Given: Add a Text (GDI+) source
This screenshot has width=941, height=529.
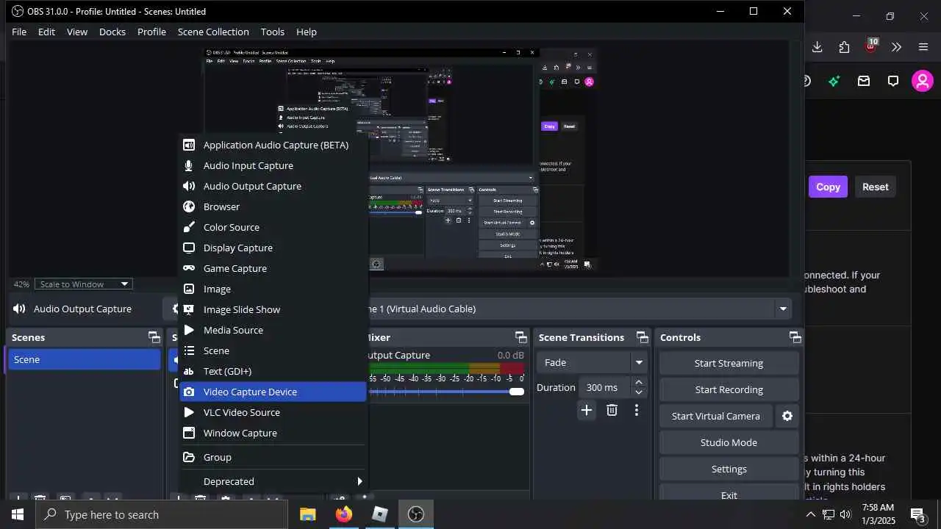Looking at the screenshot, I should point(273,371).
